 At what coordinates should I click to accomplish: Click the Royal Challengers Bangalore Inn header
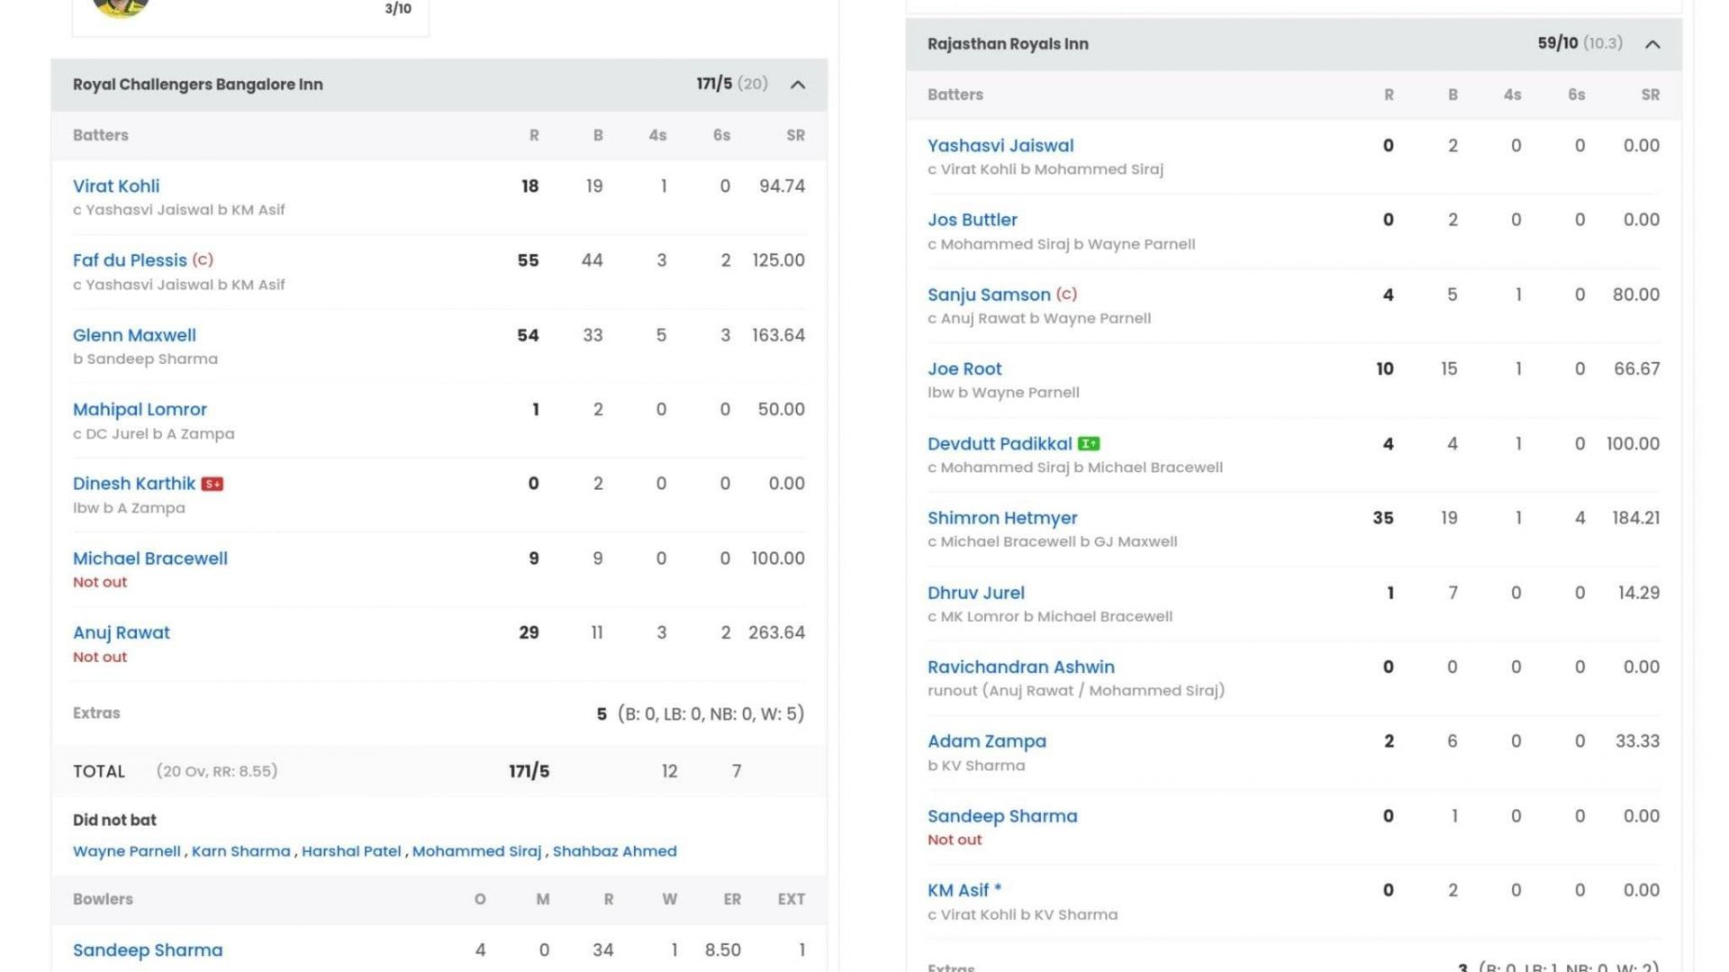click(x=198, y=85)
